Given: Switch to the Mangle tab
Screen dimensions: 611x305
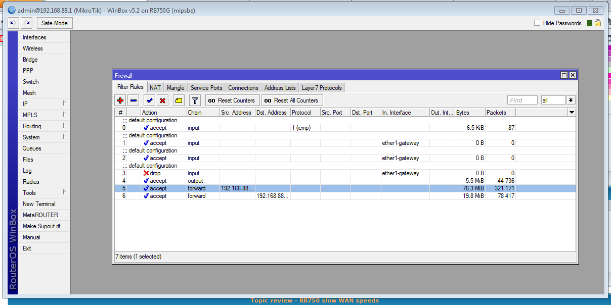Looking at the screenshot, I should click(x=176, y=88).
